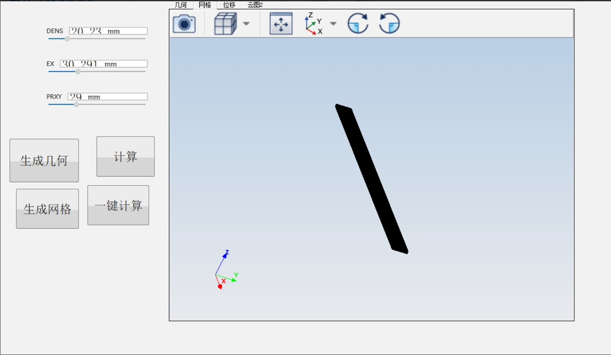Adjust the DENS slider handle

(x=67, y=39)
